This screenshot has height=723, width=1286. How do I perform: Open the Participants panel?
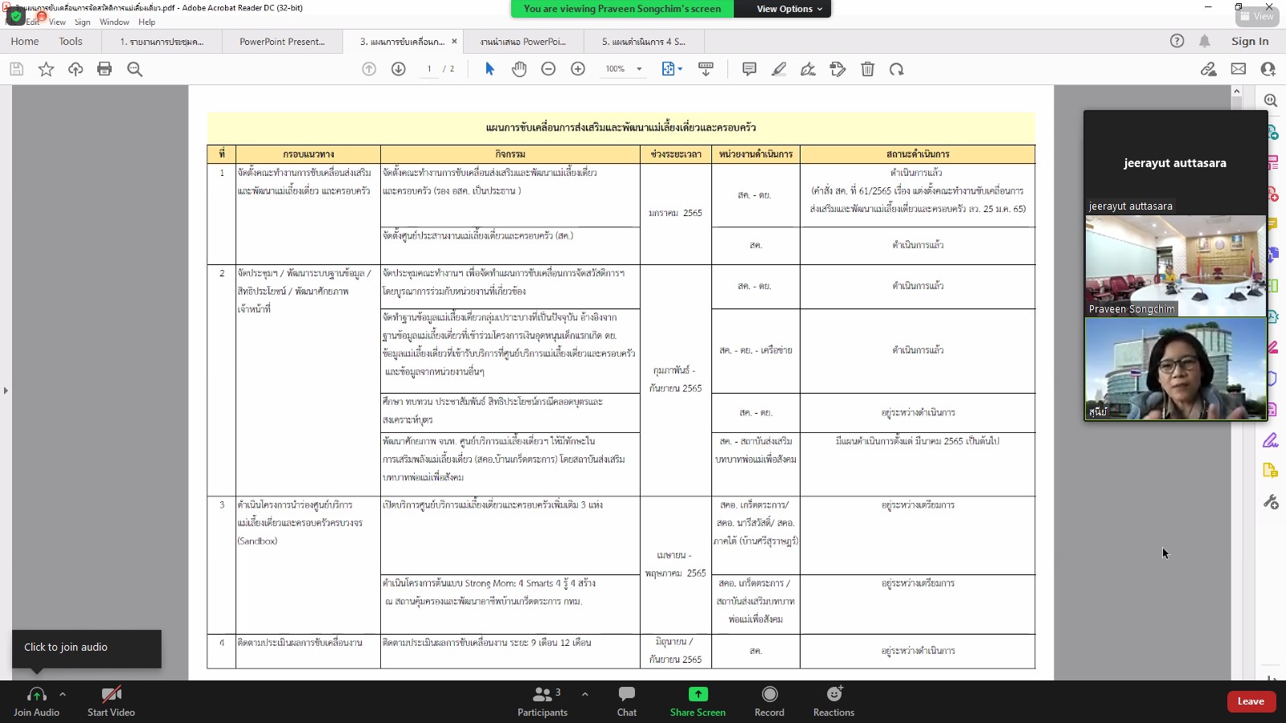[x=543, y=701]
